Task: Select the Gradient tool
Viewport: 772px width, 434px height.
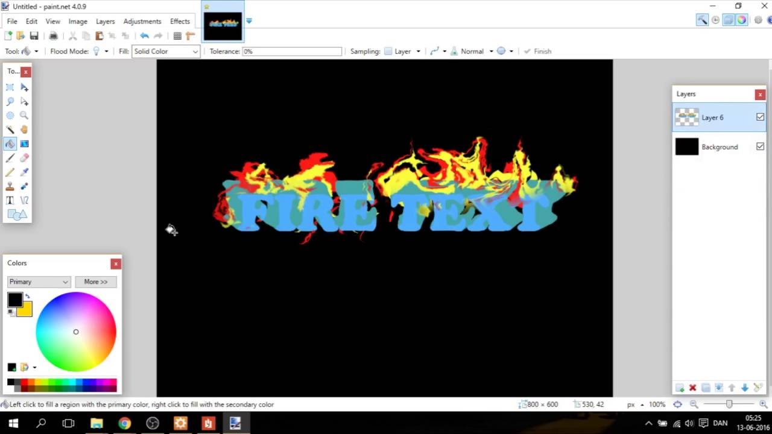Action: pyautogui.click(x=24, y=143)
